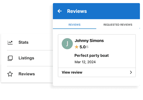Click the 5.0/5 rating value

pos(84,47)
